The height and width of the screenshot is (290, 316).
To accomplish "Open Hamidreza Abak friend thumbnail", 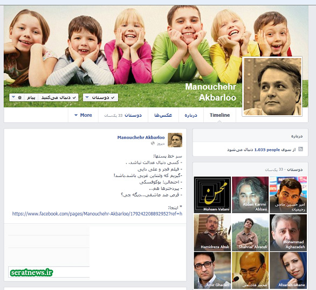I will (x=212, y=232).
